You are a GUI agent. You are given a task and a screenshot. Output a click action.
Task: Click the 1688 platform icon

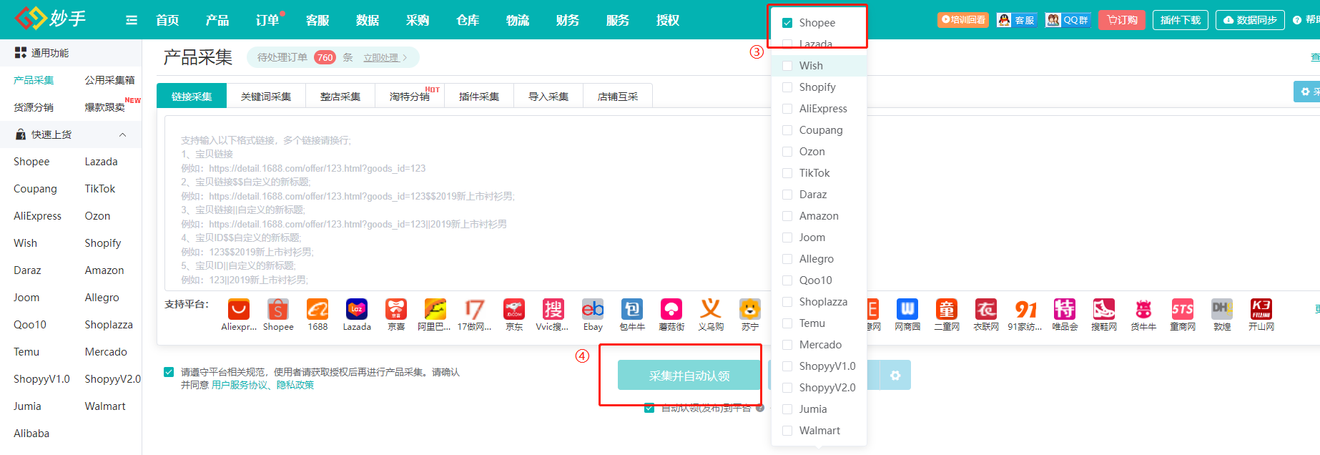pyautogui.click(x=317, y=309)
